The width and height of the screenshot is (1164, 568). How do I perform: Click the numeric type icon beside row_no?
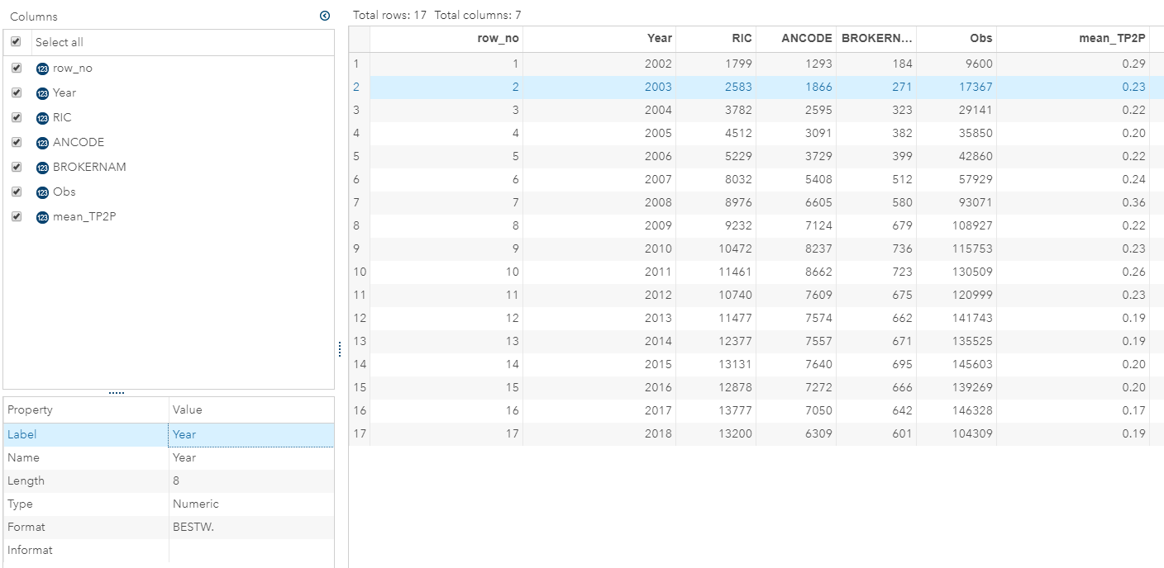pos(43,68)
